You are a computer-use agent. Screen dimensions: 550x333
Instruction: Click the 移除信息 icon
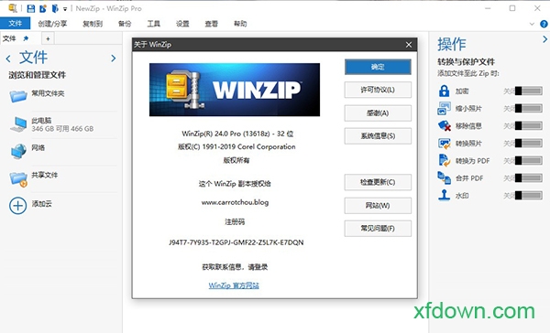[x=445, y=125]
